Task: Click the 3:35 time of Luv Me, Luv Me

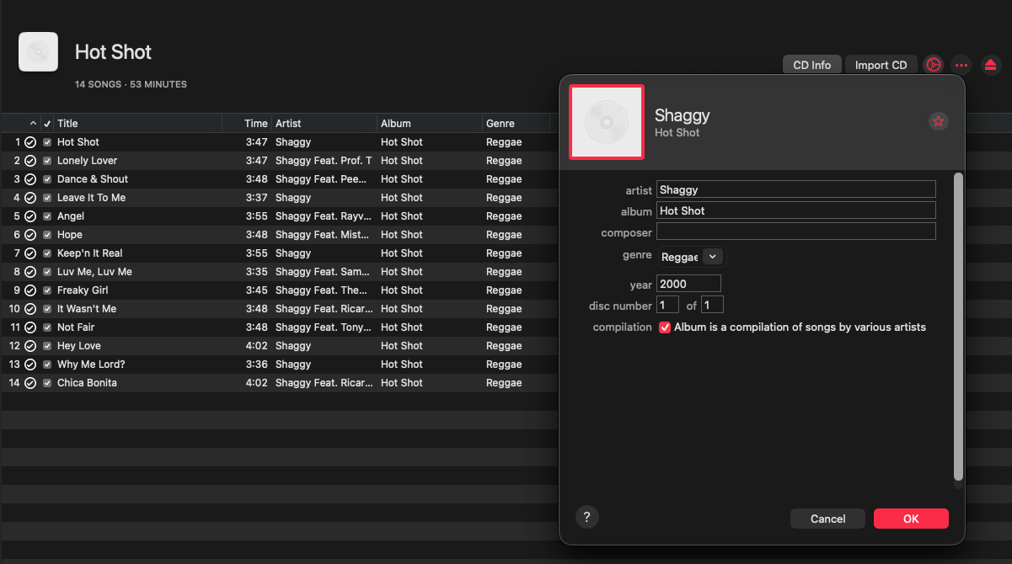Action: (x=256, y=272)
